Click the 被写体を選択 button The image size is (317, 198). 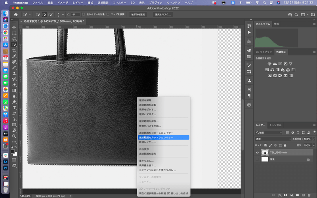(x=137, y=15)
